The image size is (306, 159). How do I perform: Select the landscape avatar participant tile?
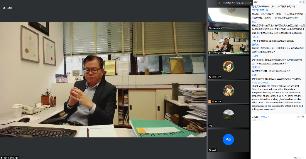click(x=228, y=116)
